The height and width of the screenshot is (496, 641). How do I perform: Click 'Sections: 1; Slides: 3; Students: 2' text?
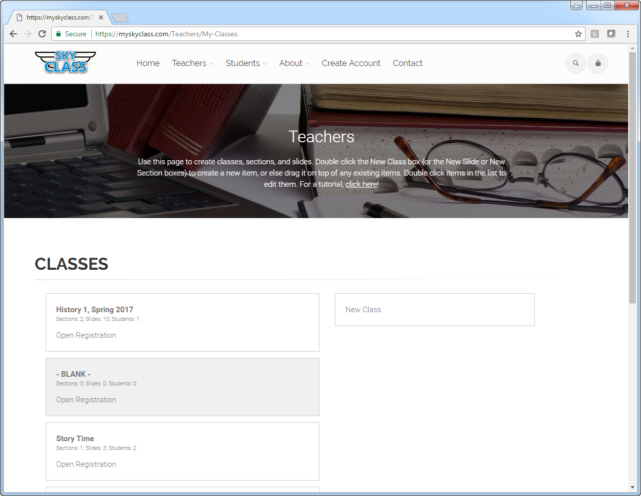(x=96, y=448)
